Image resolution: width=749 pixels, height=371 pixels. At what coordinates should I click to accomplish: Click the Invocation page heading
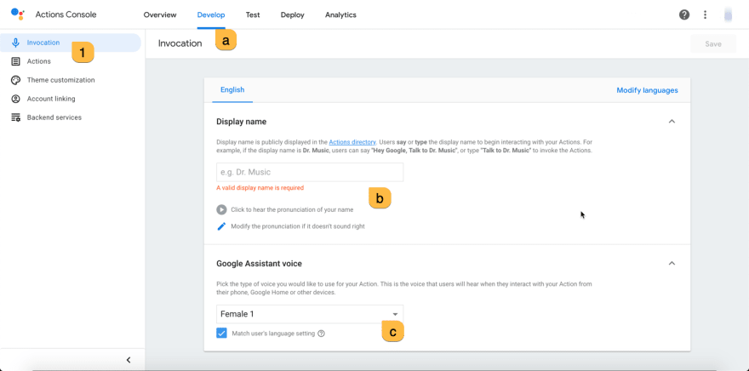(x=180, y=43)
